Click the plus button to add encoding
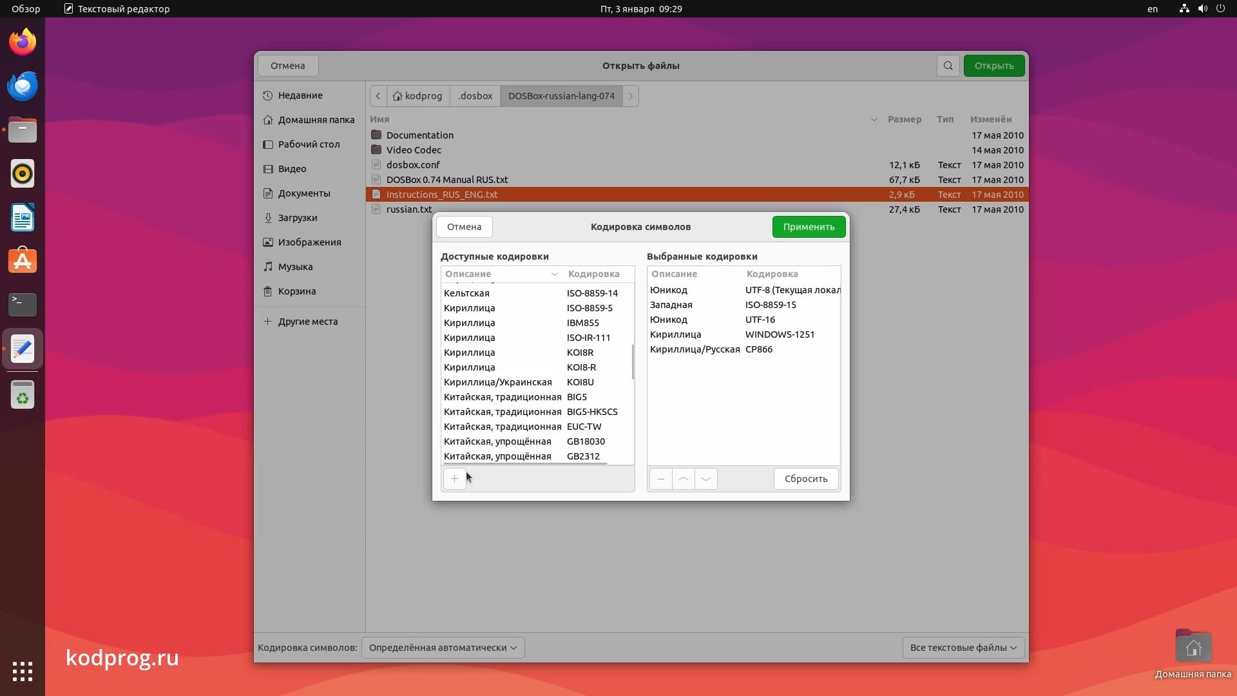Screen dimensions: 1237x696 click(454, 479)
